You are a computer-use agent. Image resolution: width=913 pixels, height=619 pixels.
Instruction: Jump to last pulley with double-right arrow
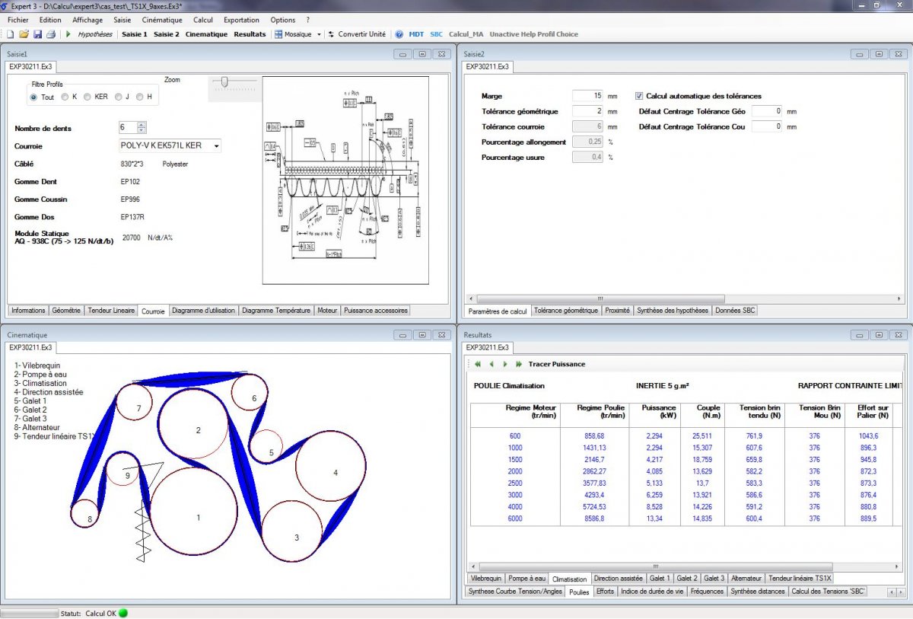(x=519, y=364)
